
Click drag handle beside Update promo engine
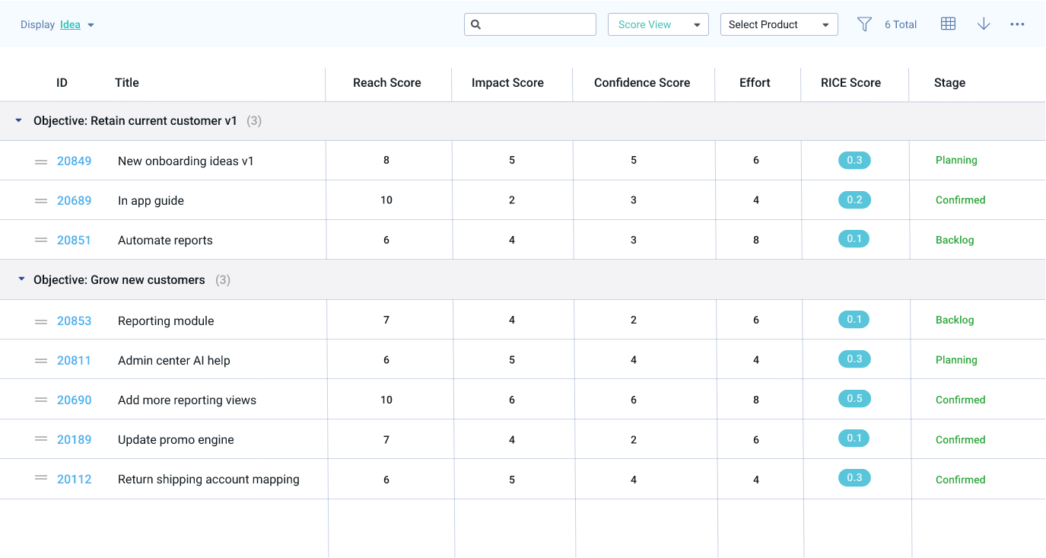(41, 440)
